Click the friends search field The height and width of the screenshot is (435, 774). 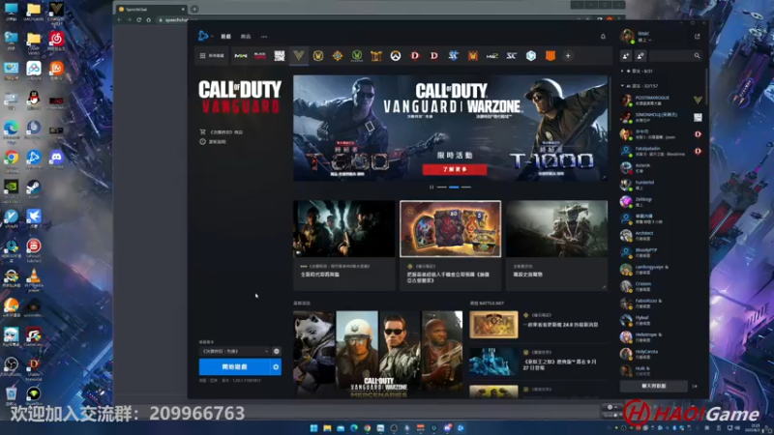click(x=674, y=56)
